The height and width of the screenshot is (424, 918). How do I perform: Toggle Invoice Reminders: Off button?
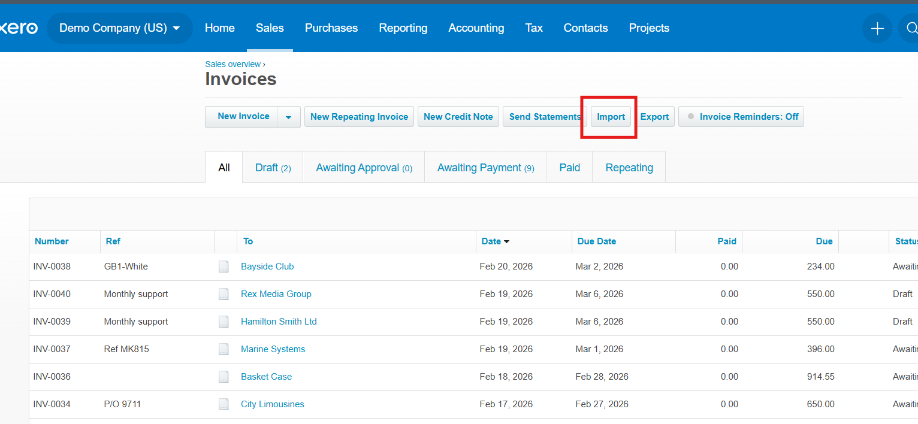click(x=741, y=117)
